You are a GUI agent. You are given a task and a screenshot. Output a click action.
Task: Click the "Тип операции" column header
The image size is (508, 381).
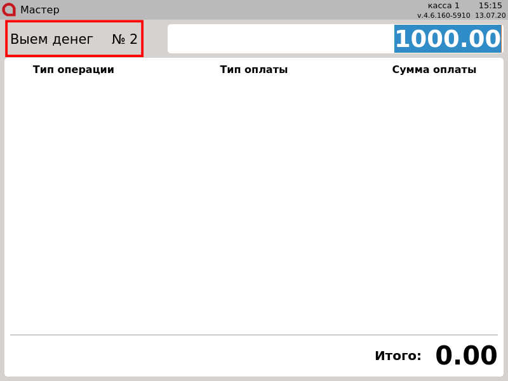click(74, 70)
